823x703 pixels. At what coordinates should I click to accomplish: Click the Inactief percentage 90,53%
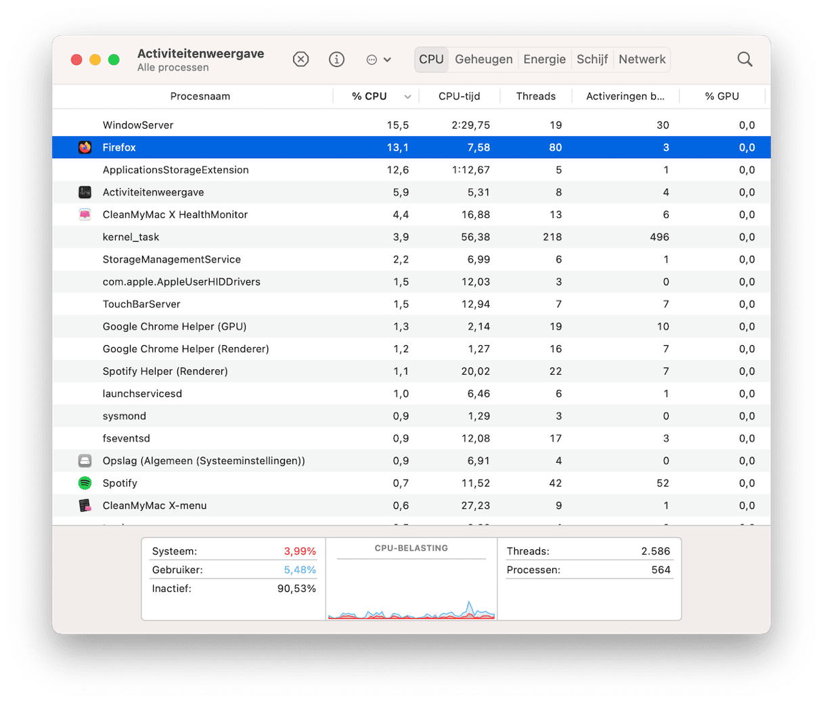click(x=296, y=589)
